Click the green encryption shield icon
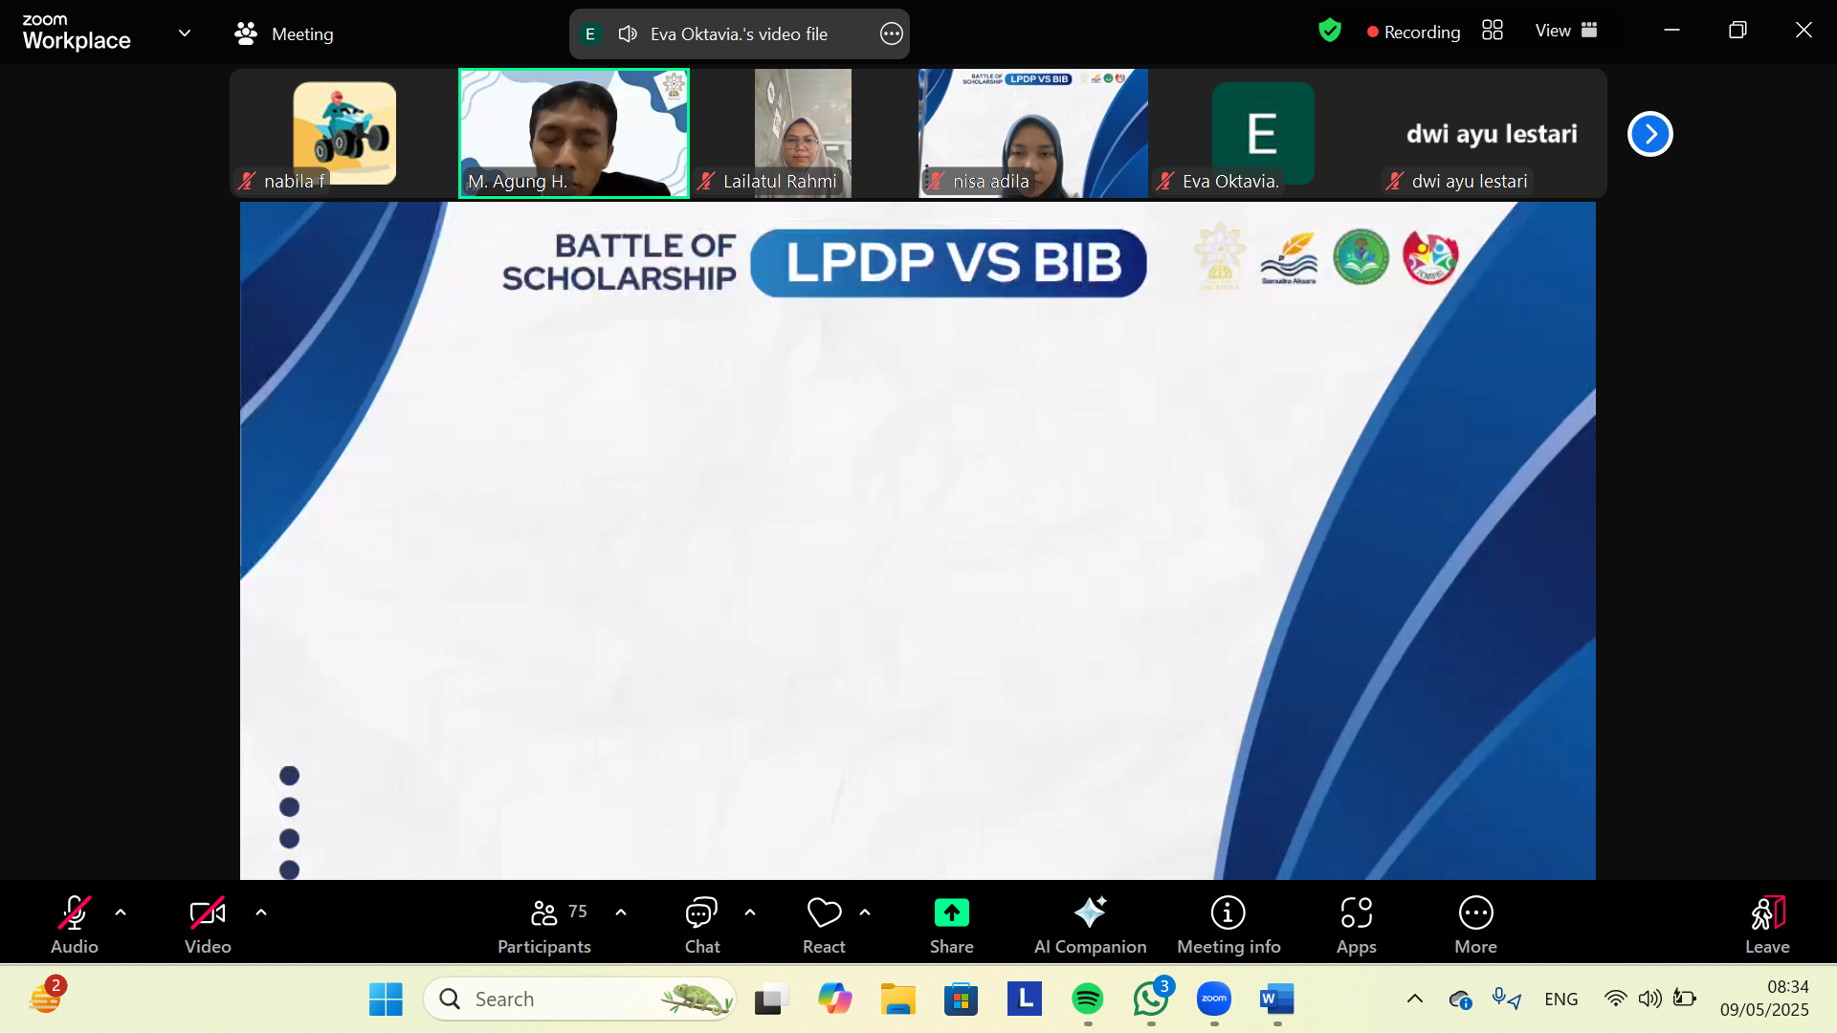 1329,31
